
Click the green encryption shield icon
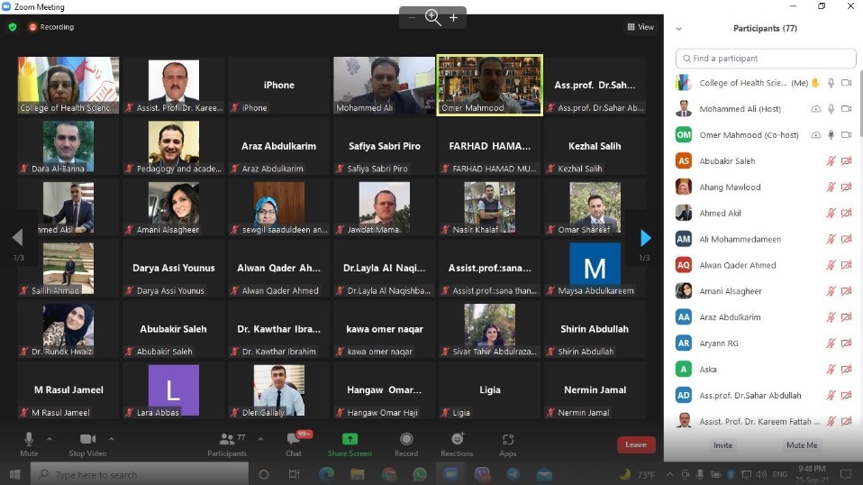(x=13, y=26)
